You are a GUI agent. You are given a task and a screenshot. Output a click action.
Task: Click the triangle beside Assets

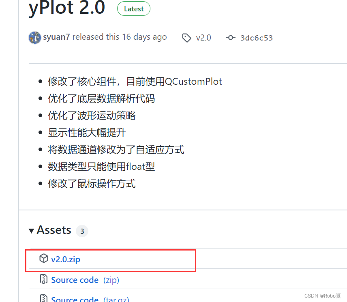(x=32, y=230)
